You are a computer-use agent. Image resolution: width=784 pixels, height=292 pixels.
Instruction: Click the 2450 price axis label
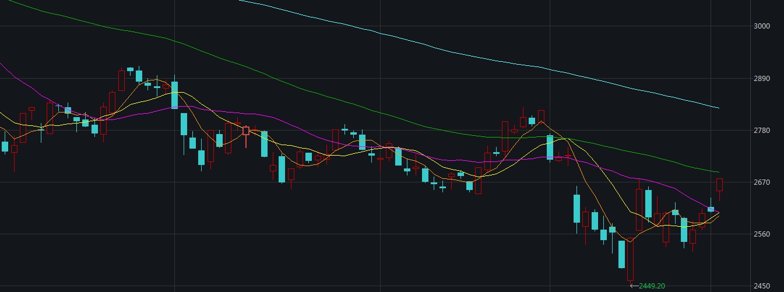(762, 286)
